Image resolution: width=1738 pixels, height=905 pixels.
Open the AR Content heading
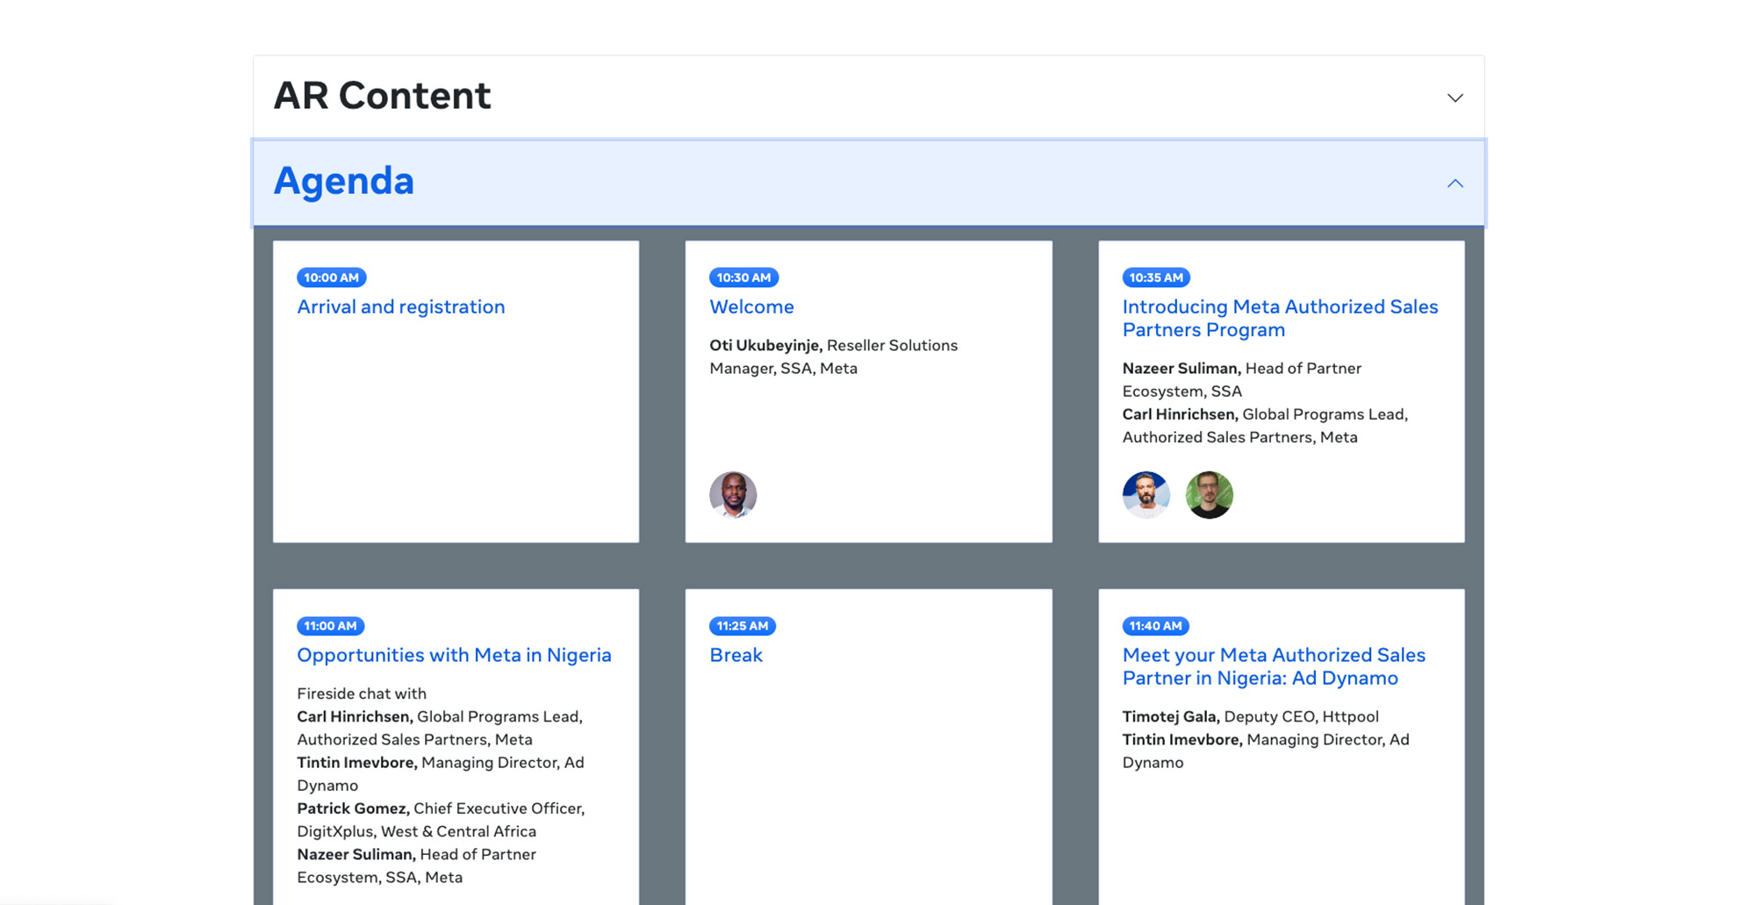tap(382, 96)
